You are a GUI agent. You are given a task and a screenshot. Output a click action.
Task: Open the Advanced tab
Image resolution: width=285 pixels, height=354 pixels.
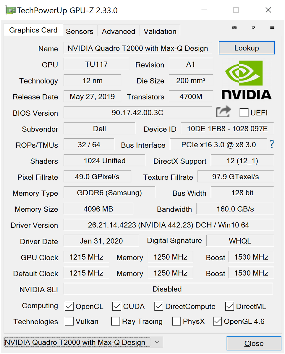118,31
